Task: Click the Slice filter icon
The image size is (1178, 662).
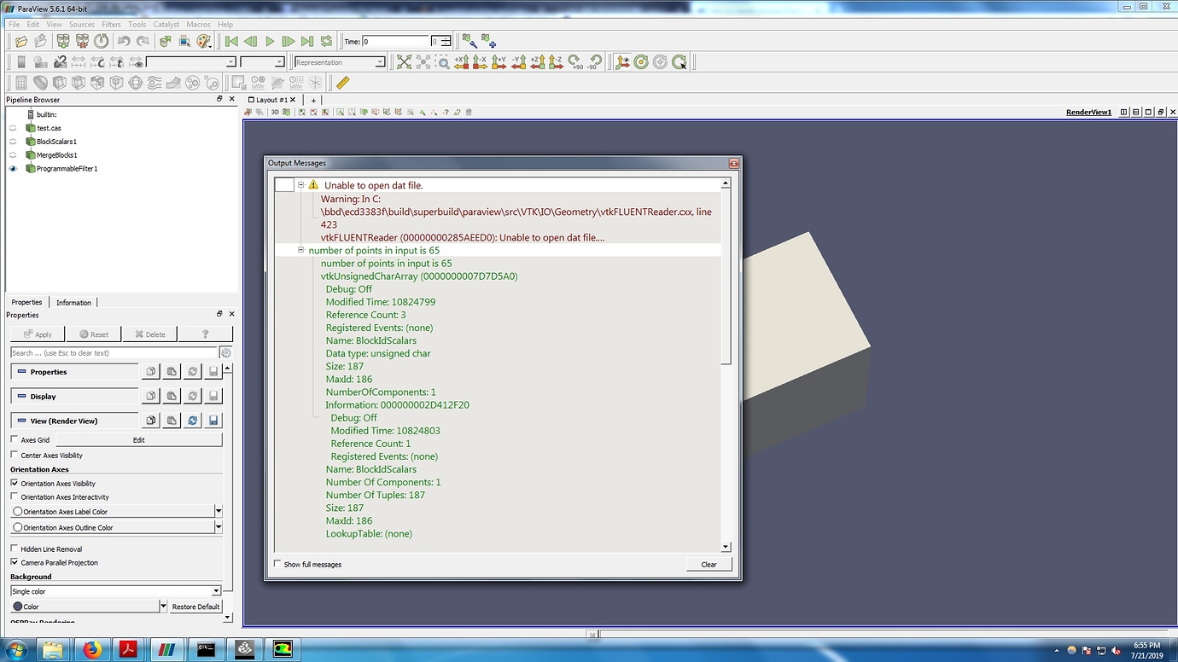Action: click(x=78, y=83)
